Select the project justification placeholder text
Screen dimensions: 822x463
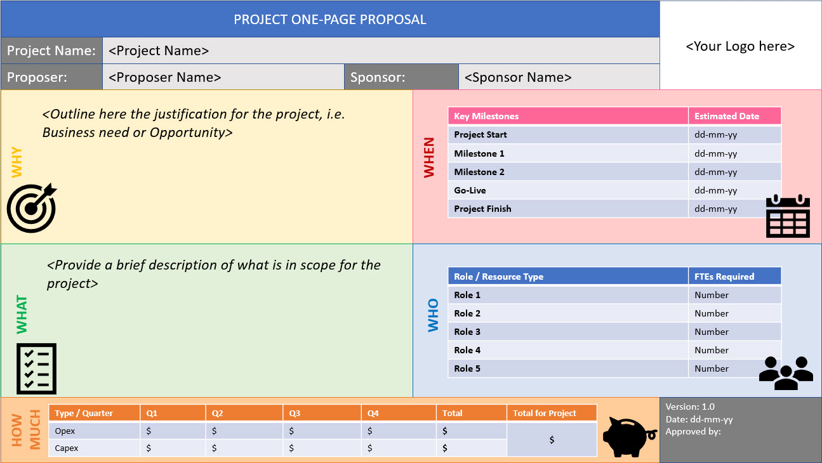[x=194, y=123]
